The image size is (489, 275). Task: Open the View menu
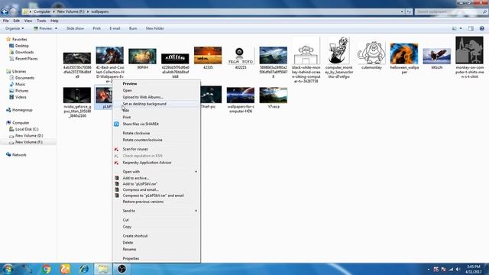[x=28, y=21]
